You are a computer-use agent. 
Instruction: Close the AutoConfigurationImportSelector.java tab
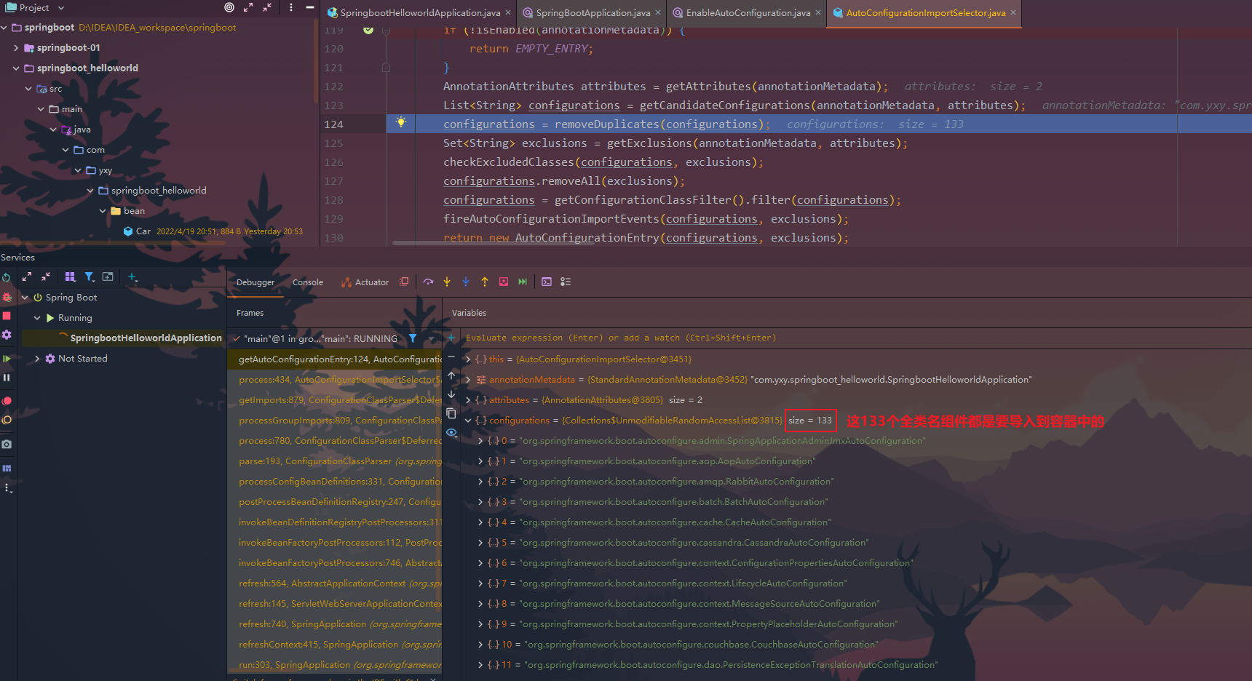coord(1013,12)
